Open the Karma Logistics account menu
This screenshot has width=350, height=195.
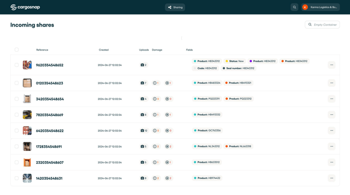click(x=320, y=7)
